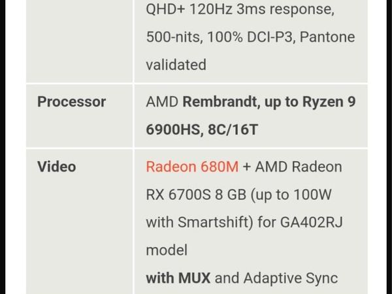
Task: Select the word Pantone
Action: 327,37
